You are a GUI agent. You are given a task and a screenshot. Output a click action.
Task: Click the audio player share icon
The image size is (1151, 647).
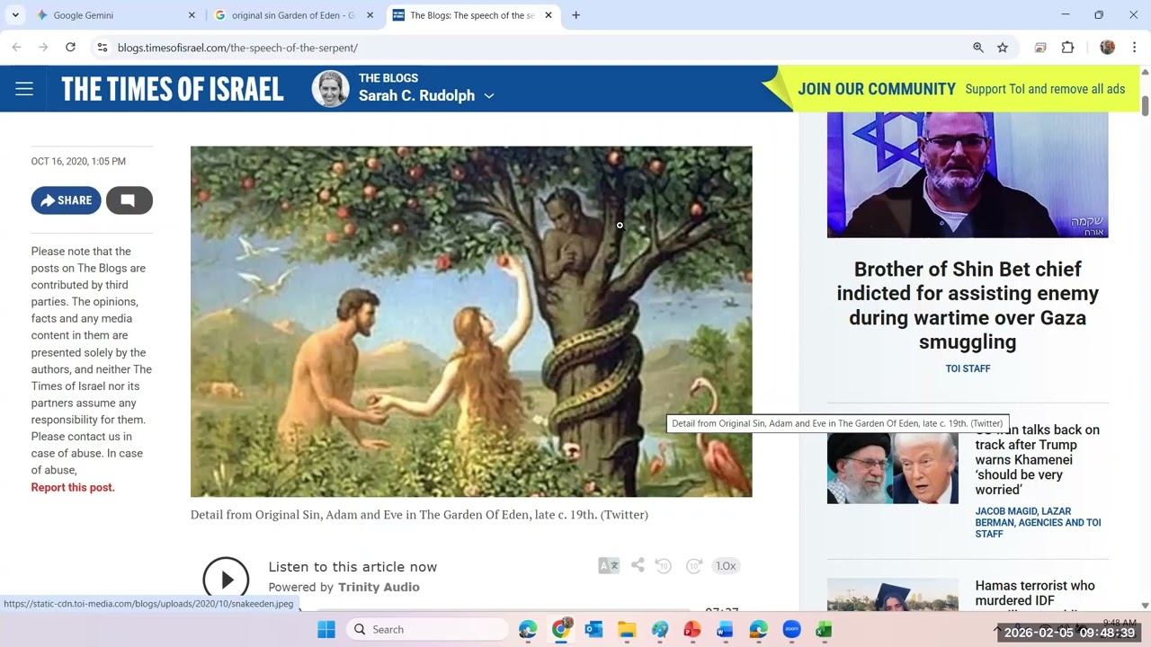coord(638,565)
